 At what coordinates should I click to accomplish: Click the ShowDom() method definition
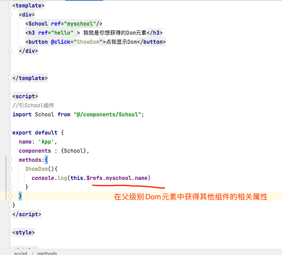pyautogui.click(x=41, y=169)
